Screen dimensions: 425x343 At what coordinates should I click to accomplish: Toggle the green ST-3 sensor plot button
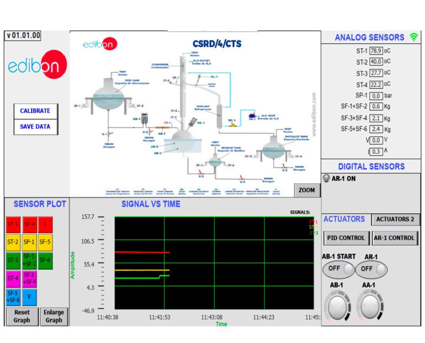(x=12, y=260)
